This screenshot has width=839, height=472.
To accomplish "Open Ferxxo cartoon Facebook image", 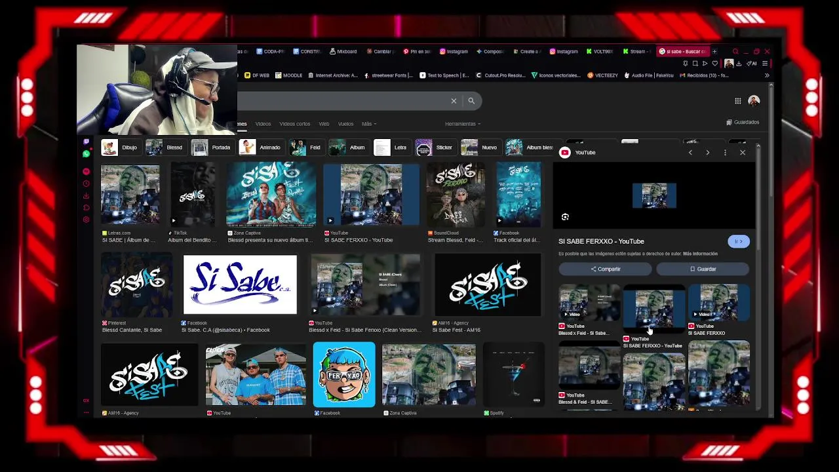I will click(344, 374).
